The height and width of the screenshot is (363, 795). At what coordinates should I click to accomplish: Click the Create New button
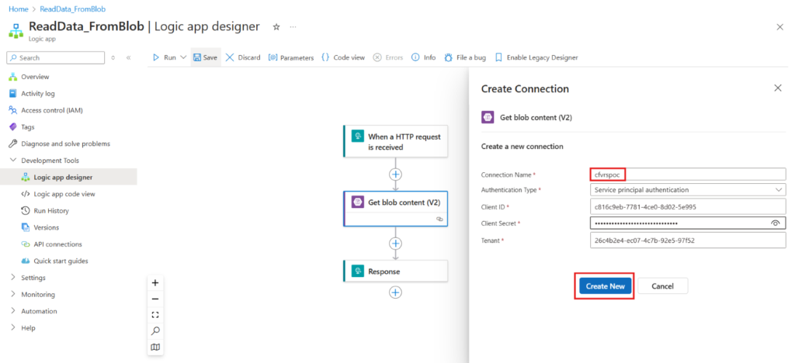pyautogui.click(x=605, y=286)
